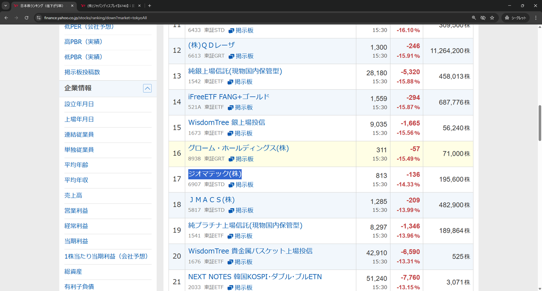
Task: Open site information icon in address bar
Action: click(x=38, y=18)
